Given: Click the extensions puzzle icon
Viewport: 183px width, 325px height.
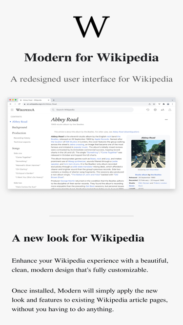Looking at the screenshot, I should tap(163, 104).
